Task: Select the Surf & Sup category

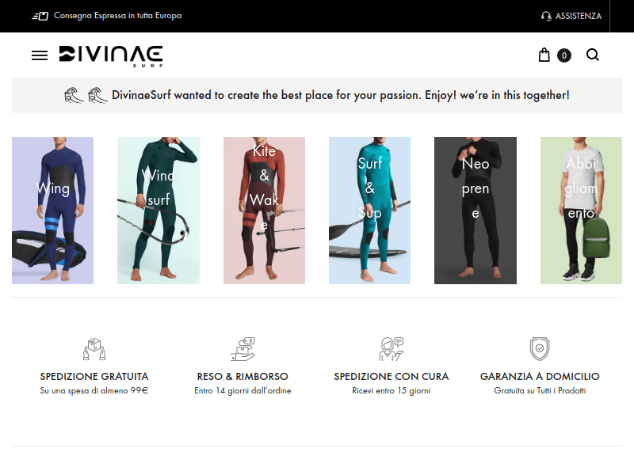Action: click(369, 211)
